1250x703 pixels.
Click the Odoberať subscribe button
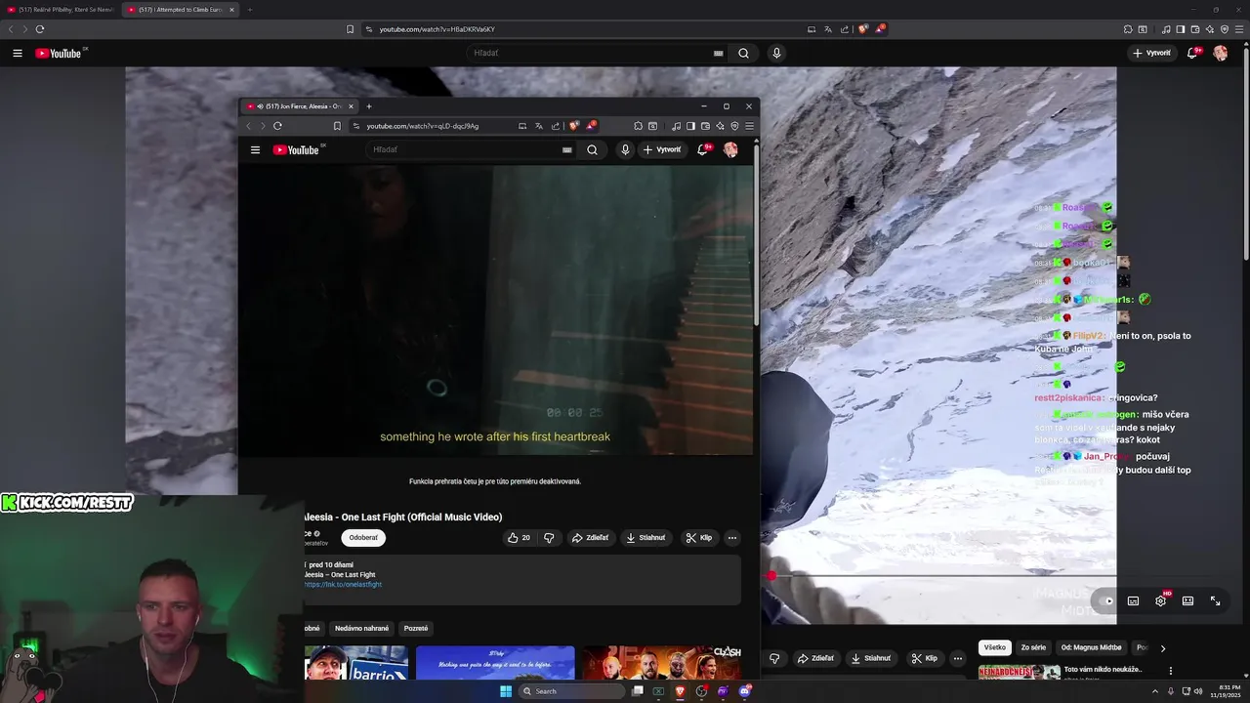pos(363,537)
